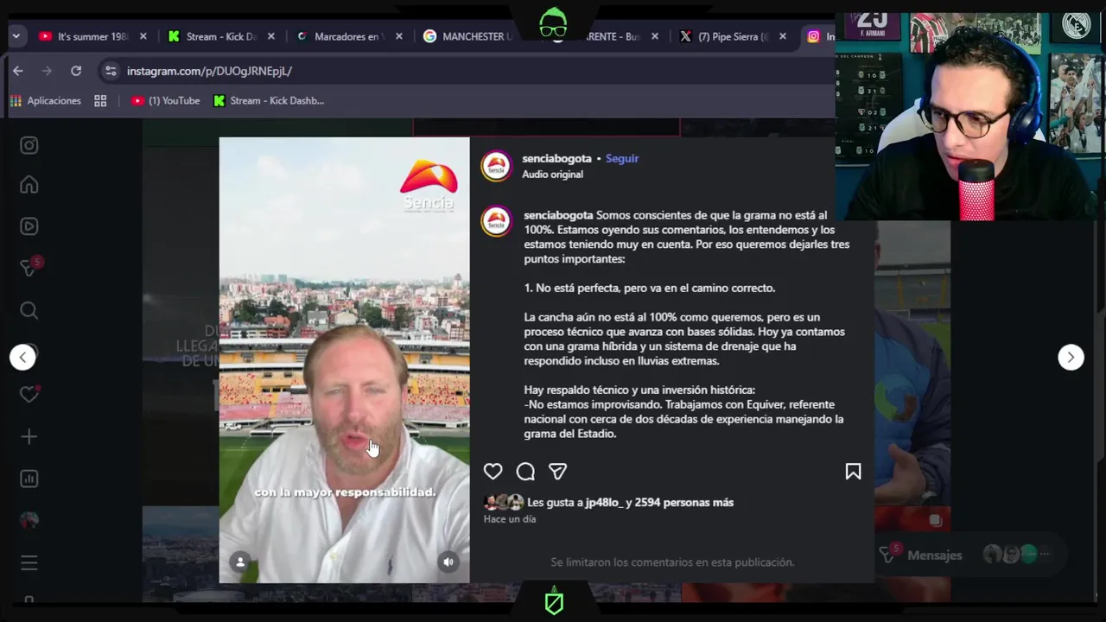Open the More hamburger menu in sidebar
Screen dimensions: 1106x622
[x=29, y=563]
